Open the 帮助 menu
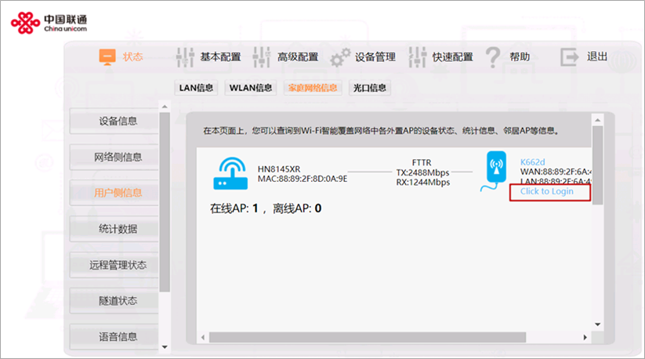645x359 pixels. click(x=520, y=56)
